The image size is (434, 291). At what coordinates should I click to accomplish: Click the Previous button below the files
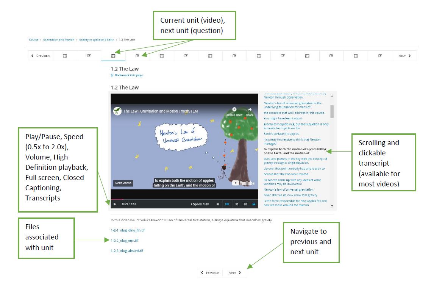coord(210,272)
